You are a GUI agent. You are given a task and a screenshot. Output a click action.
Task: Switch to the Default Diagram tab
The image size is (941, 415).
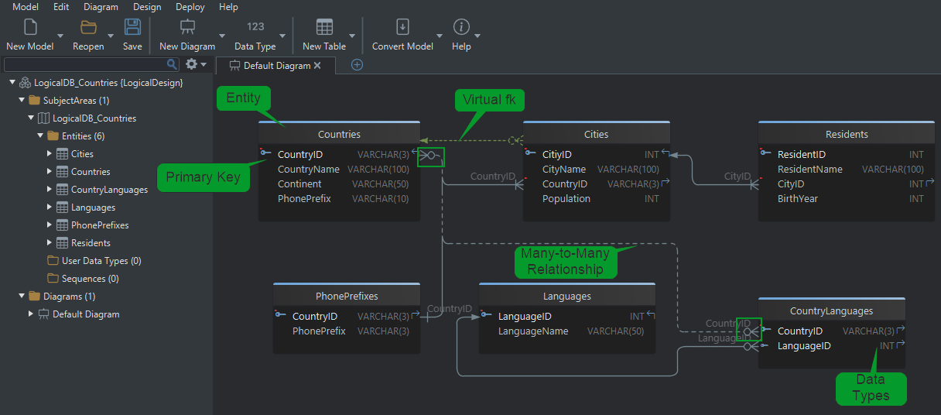276,66
